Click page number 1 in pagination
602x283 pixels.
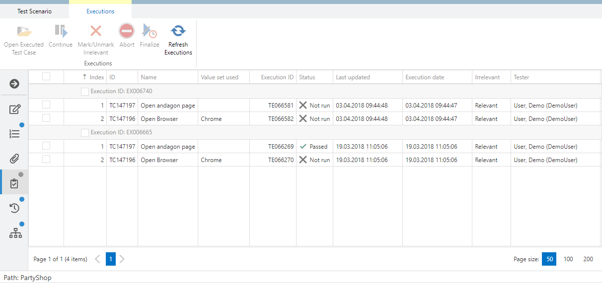111,259
